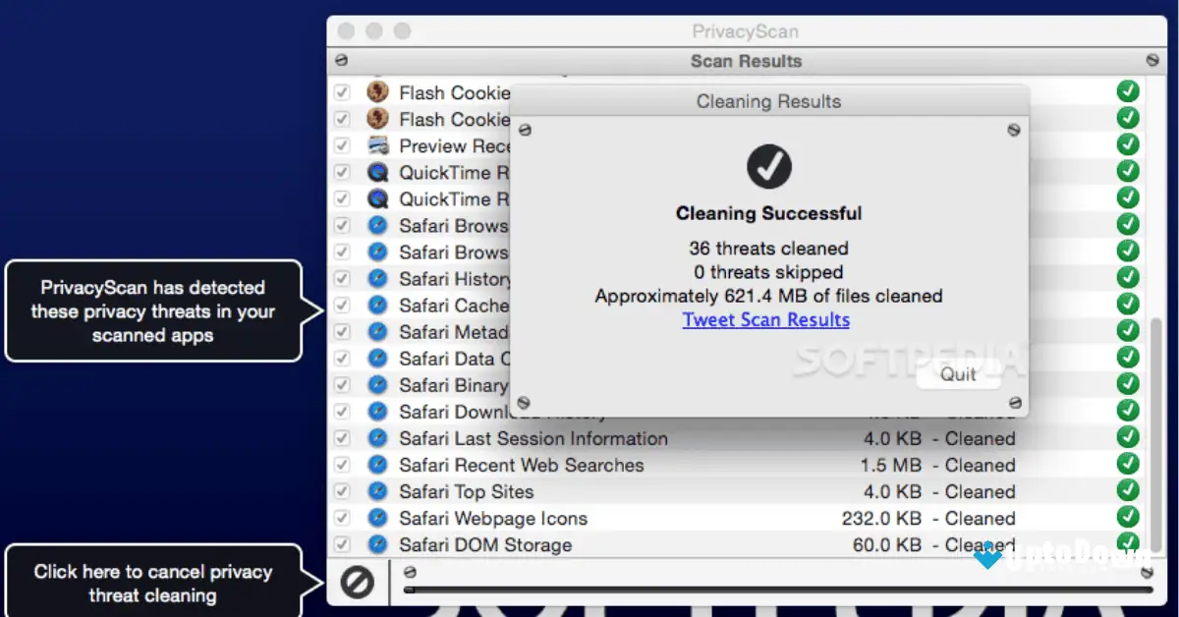
Task: Open the Tweet Scan Results link
Action: (x=766, y=319)
